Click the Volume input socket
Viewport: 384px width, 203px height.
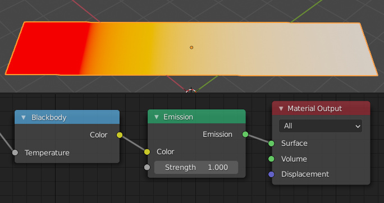tap(271, 159)
